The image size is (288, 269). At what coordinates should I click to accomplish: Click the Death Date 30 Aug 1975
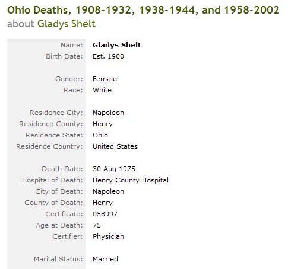point(114,169)
